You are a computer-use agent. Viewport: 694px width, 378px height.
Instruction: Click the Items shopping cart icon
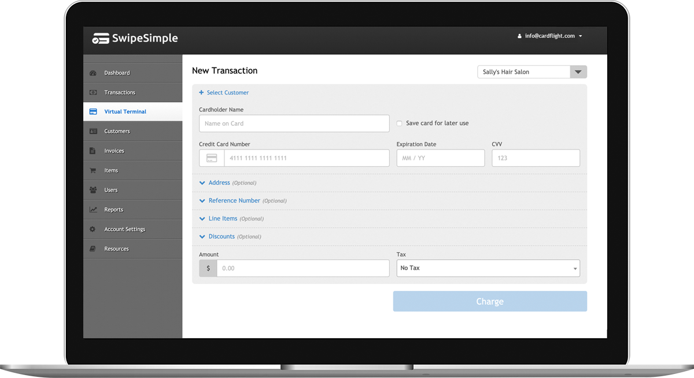click(x=93, y=170)
